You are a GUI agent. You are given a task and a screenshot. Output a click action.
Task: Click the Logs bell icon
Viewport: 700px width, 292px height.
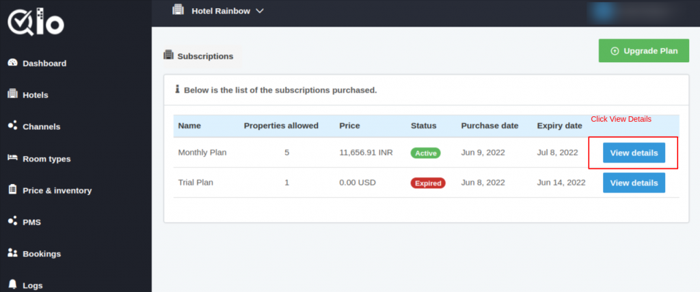pos(12,284)
